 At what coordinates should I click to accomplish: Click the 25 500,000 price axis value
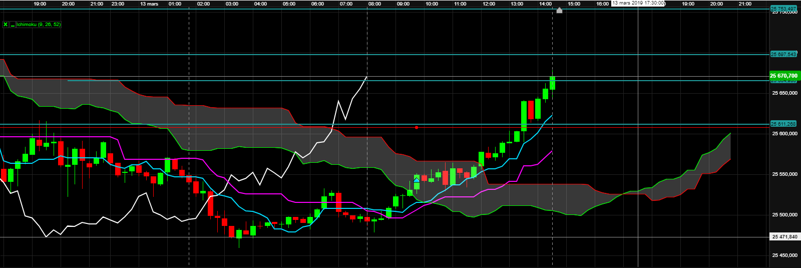click(784, 215)
